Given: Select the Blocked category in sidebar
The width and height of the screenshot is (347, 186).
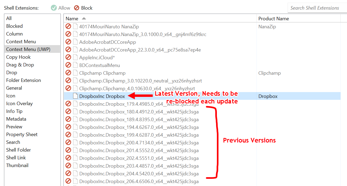Looking at the screenshot, I should click(14, 26).
